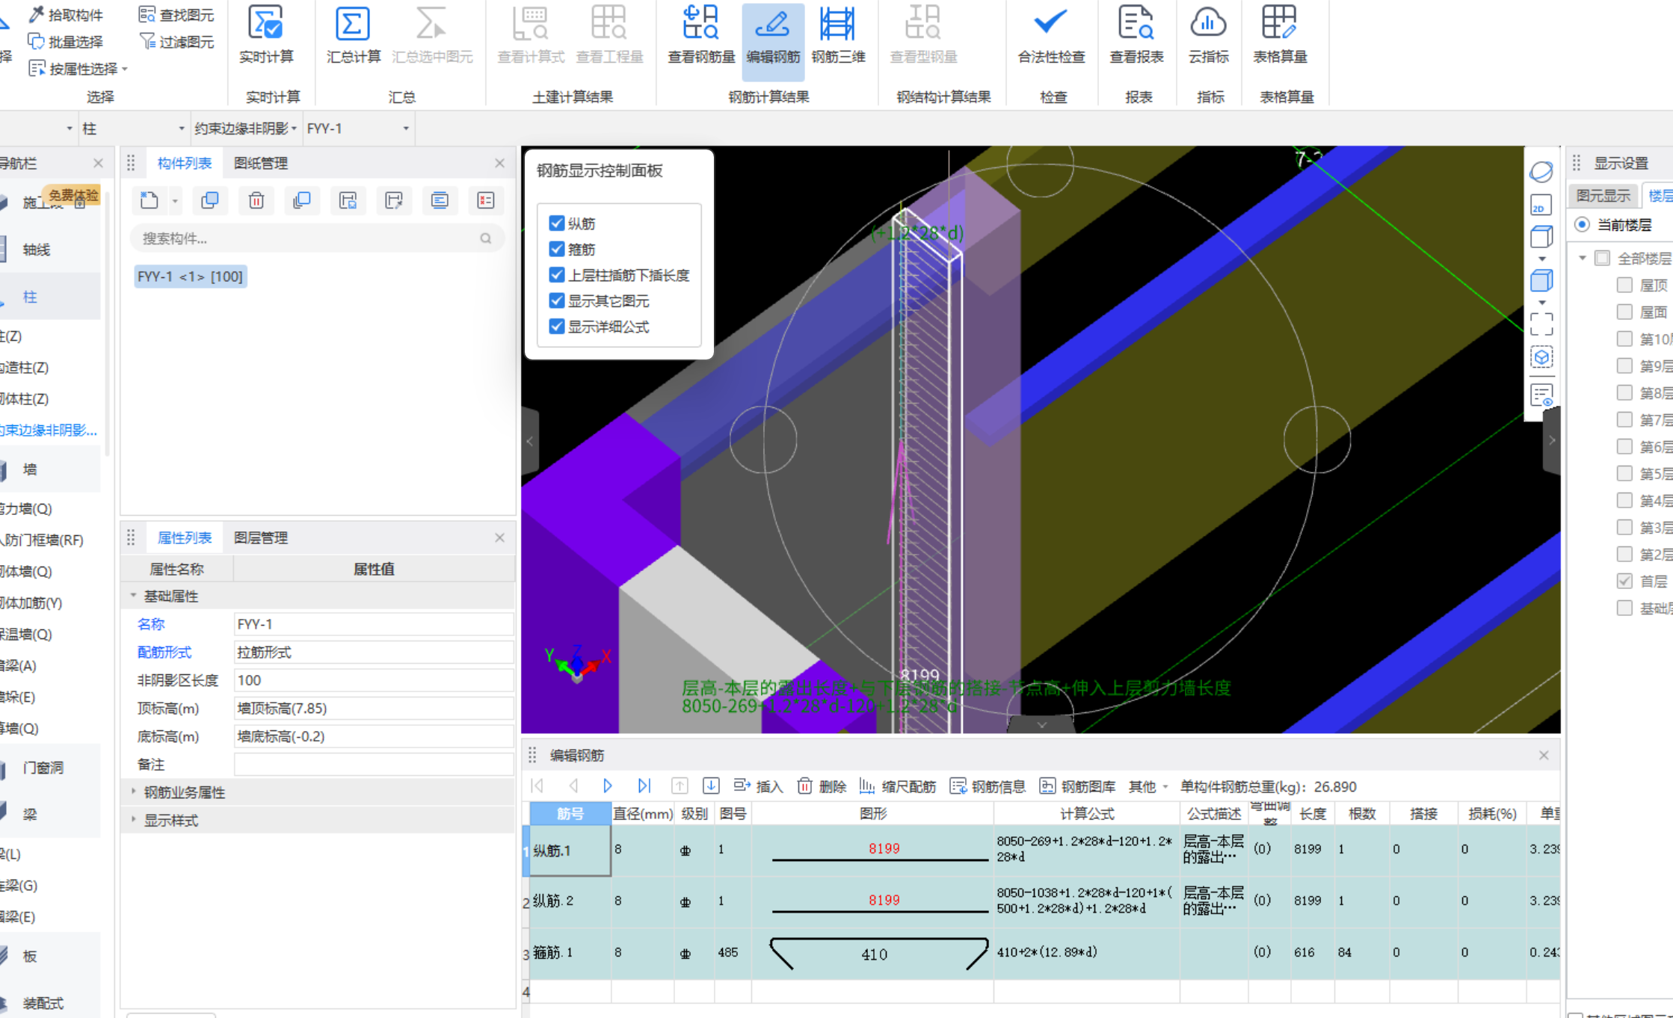Open 表格算量 table quantity tool
The width and height of the screenshot is (1673, 1018).
[x=1280, y=35]
